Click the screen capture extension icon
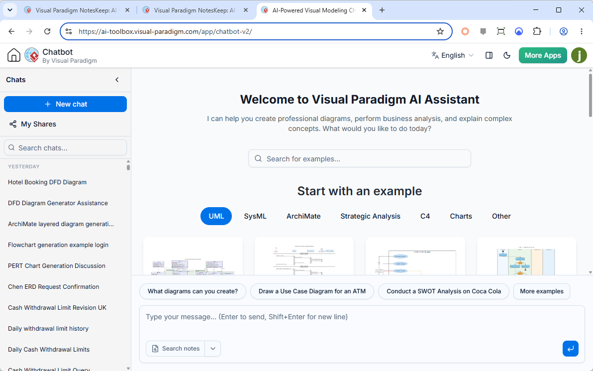The width and height of the screenshot is (593, 371). 501,31
